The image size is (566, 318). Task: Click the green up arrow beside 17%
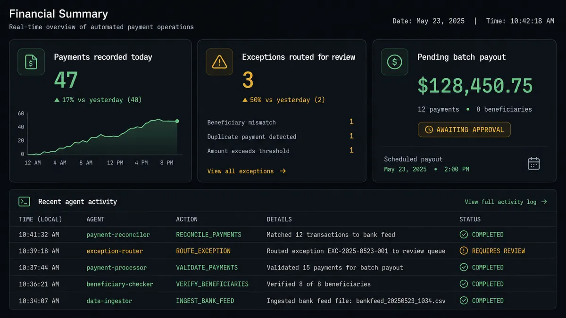point(57,100)
